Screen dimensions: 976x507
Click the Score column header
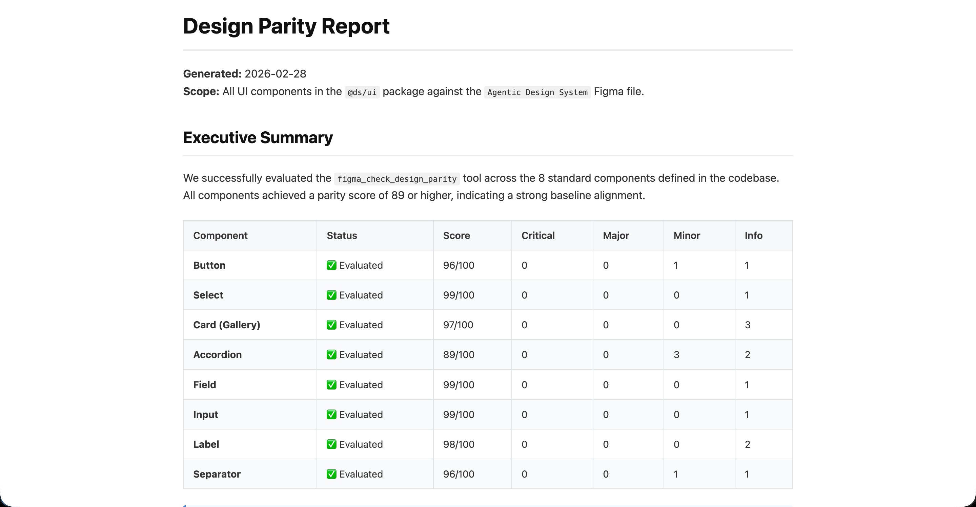pos(456,235)
